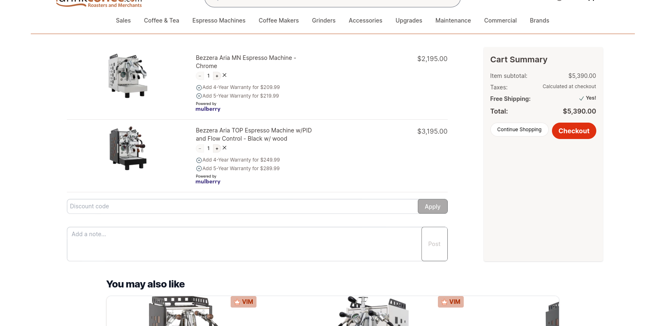This screenshot has height=326, width=648.
Task: Open the Espresso Machines menu
Action: pos(219,21)
